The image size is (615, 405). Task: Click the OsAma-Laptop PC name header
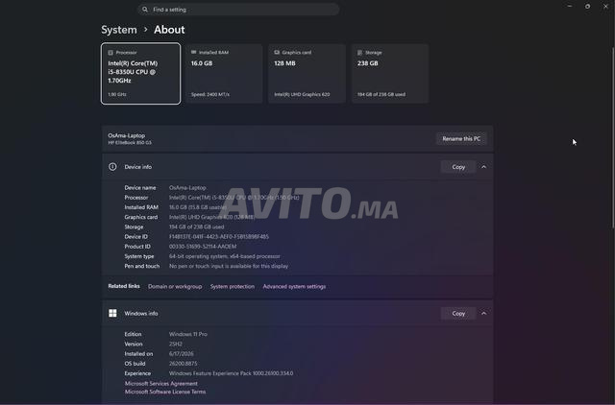click(x=126, y=135)
